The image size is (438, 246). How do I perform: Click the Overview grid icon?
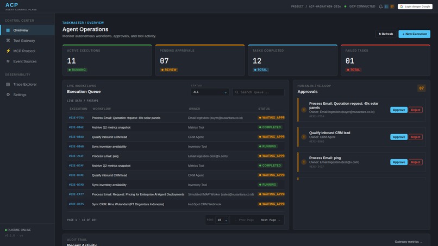pyautogui.click(x=8, y=30)
